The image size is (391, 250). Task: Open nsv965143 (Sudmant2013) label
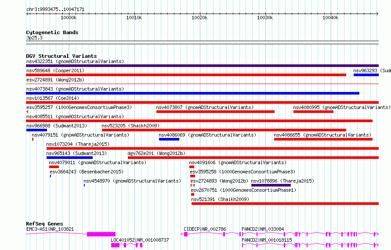point(76,153)
